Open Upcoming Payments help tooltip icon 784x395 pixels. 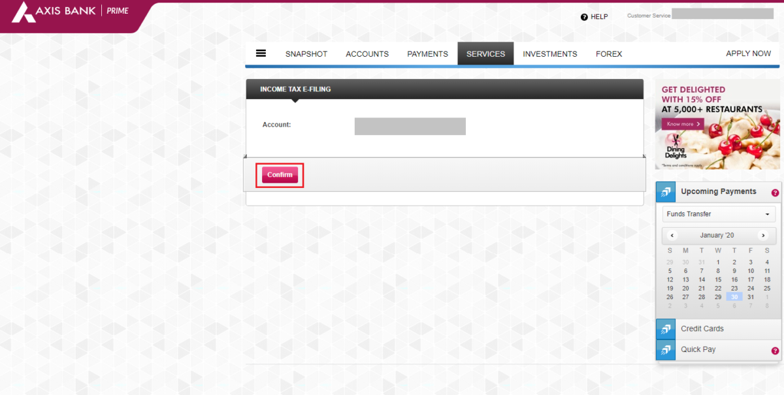click(775, 193)
